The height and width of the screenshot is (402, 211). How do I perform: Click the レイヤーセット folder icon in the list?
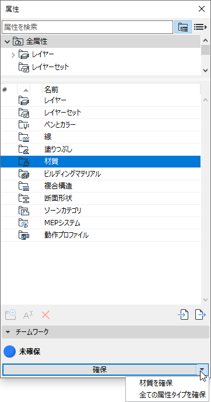coord(24,113)
